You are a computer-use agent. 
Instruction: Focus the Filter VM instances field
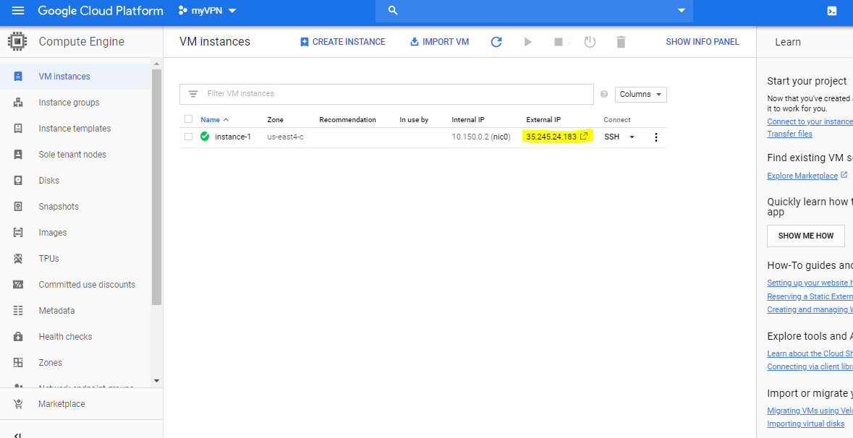(386, 94)
